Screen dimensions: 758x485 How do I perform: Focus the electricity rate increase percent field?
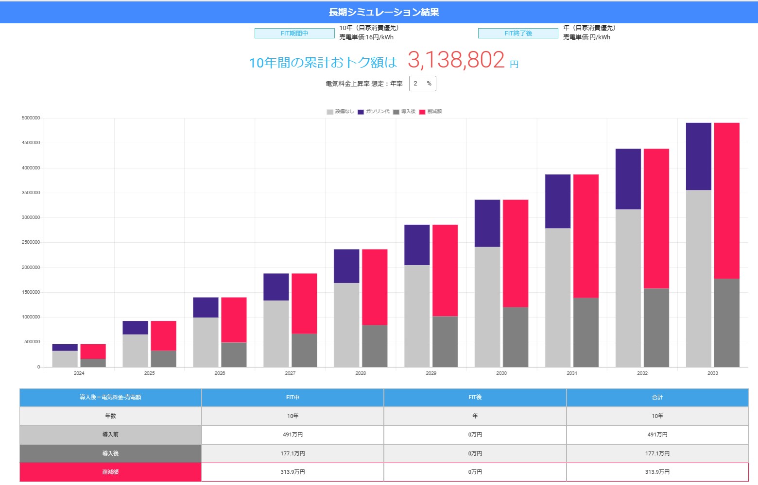pos(422,84)
